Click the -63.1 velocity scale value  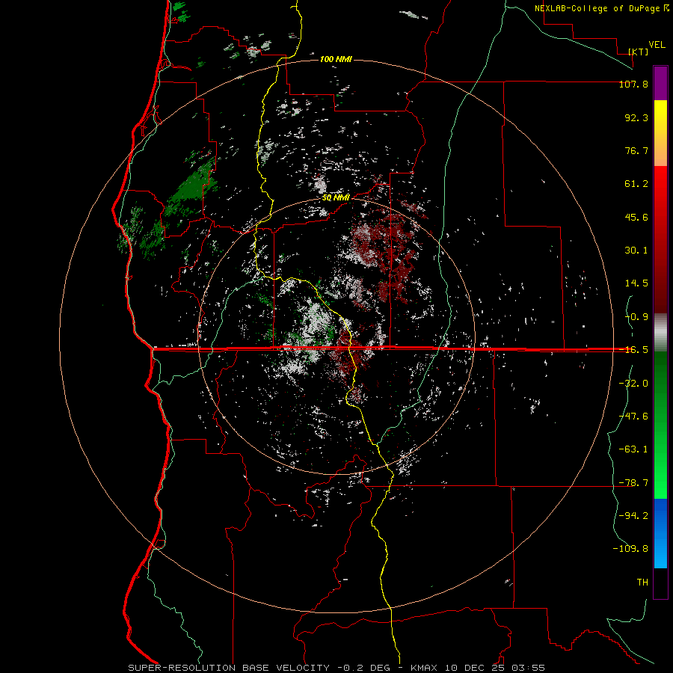pyautogui.click(x=633, y=449)
